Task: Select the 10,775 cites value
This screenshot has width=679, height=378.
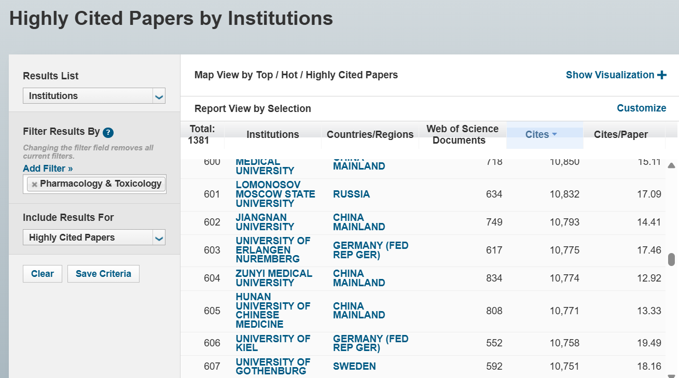Action: click(564, 250)
